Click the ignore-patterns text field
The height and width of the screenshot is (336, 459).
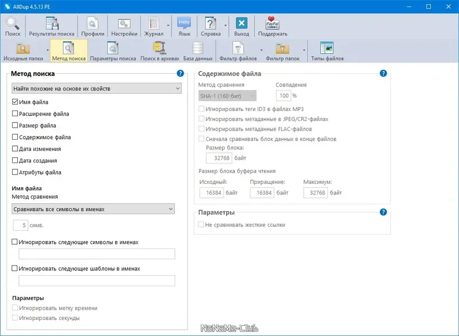point(97,280)
